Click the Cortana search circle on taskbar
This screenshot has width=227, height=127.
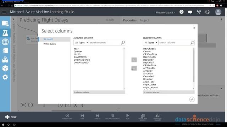(x=9, y=125)
